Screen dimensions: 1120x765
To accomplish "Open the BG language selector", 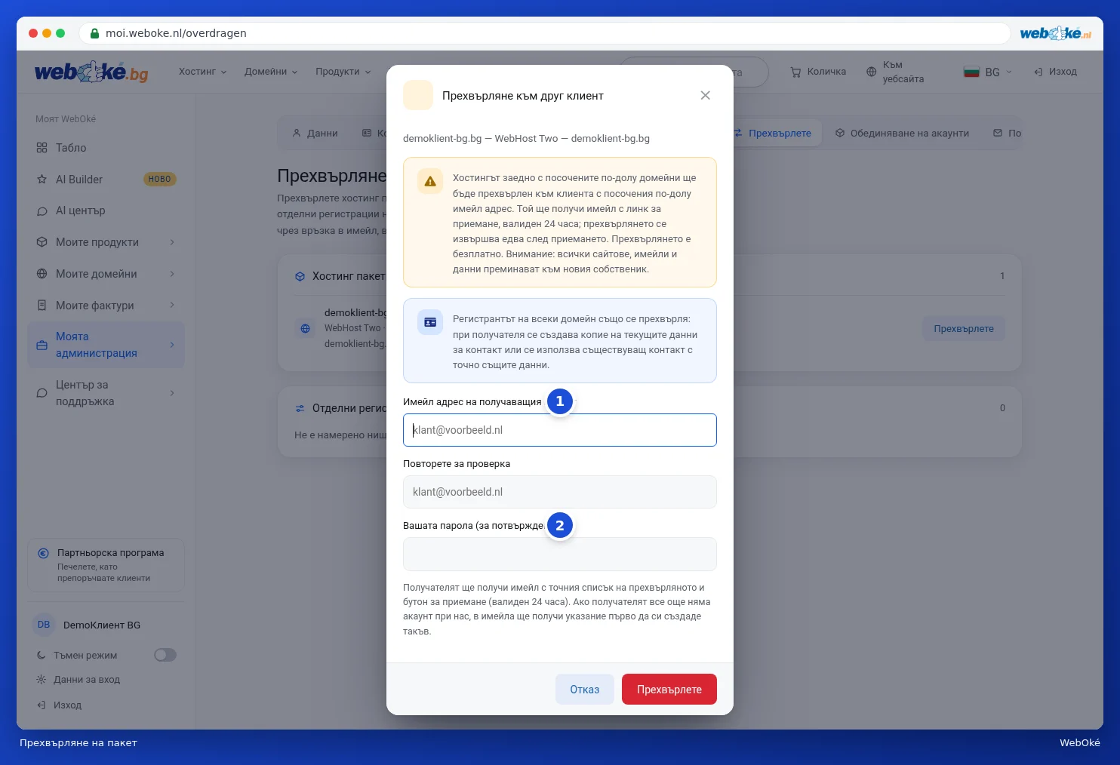I will (x=988, y=72).
